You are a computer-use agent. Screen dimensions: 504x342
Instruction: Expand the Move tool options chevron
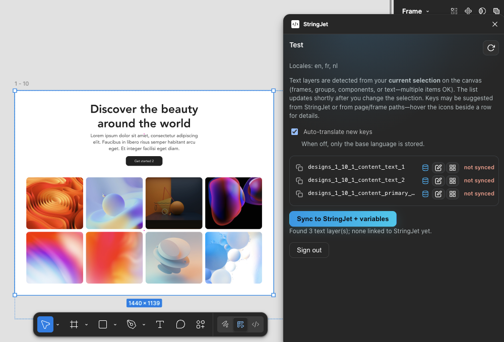[x=57, y=324]
